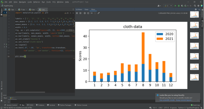Open the Project tool window
The image size is (204, 109).
1,12
